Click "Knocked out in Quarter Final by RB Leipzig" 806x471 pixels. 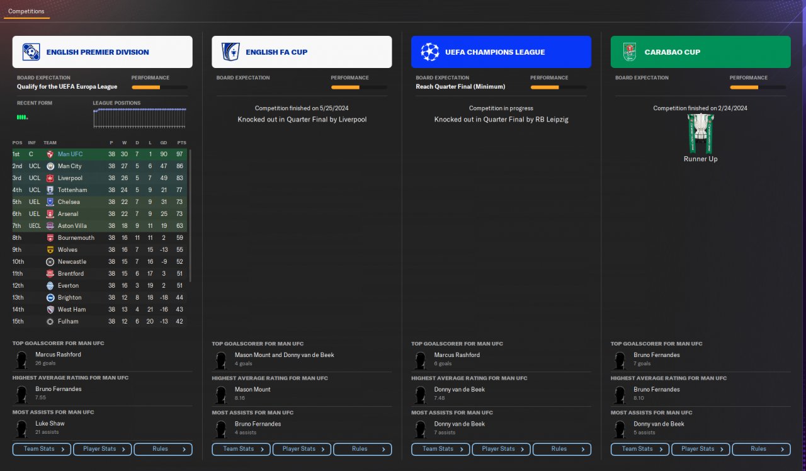click(x=501, y=120)
